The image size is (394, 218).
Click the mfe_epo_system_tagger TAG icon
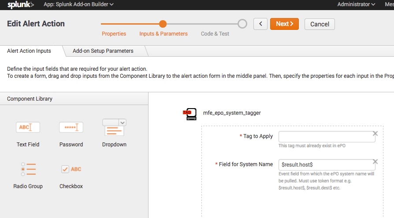pos(190,114)
